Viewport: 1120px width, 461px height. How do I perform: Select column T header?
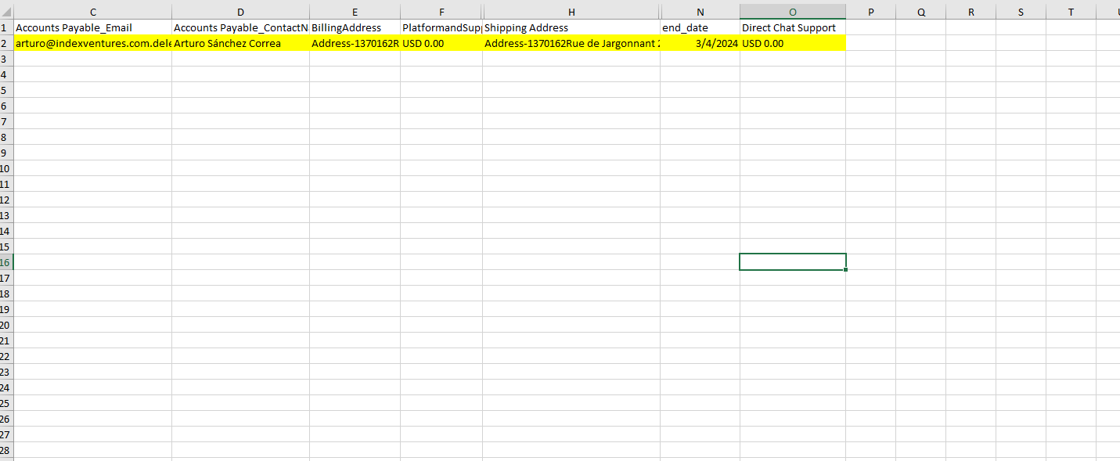pyautogui.click(x=1070, y=11)
